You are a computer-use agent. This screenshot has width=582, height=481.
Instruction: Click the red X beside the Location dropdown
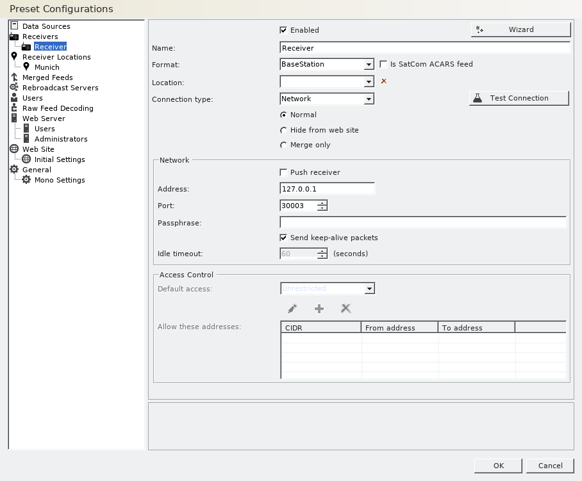tap(383, 81)
